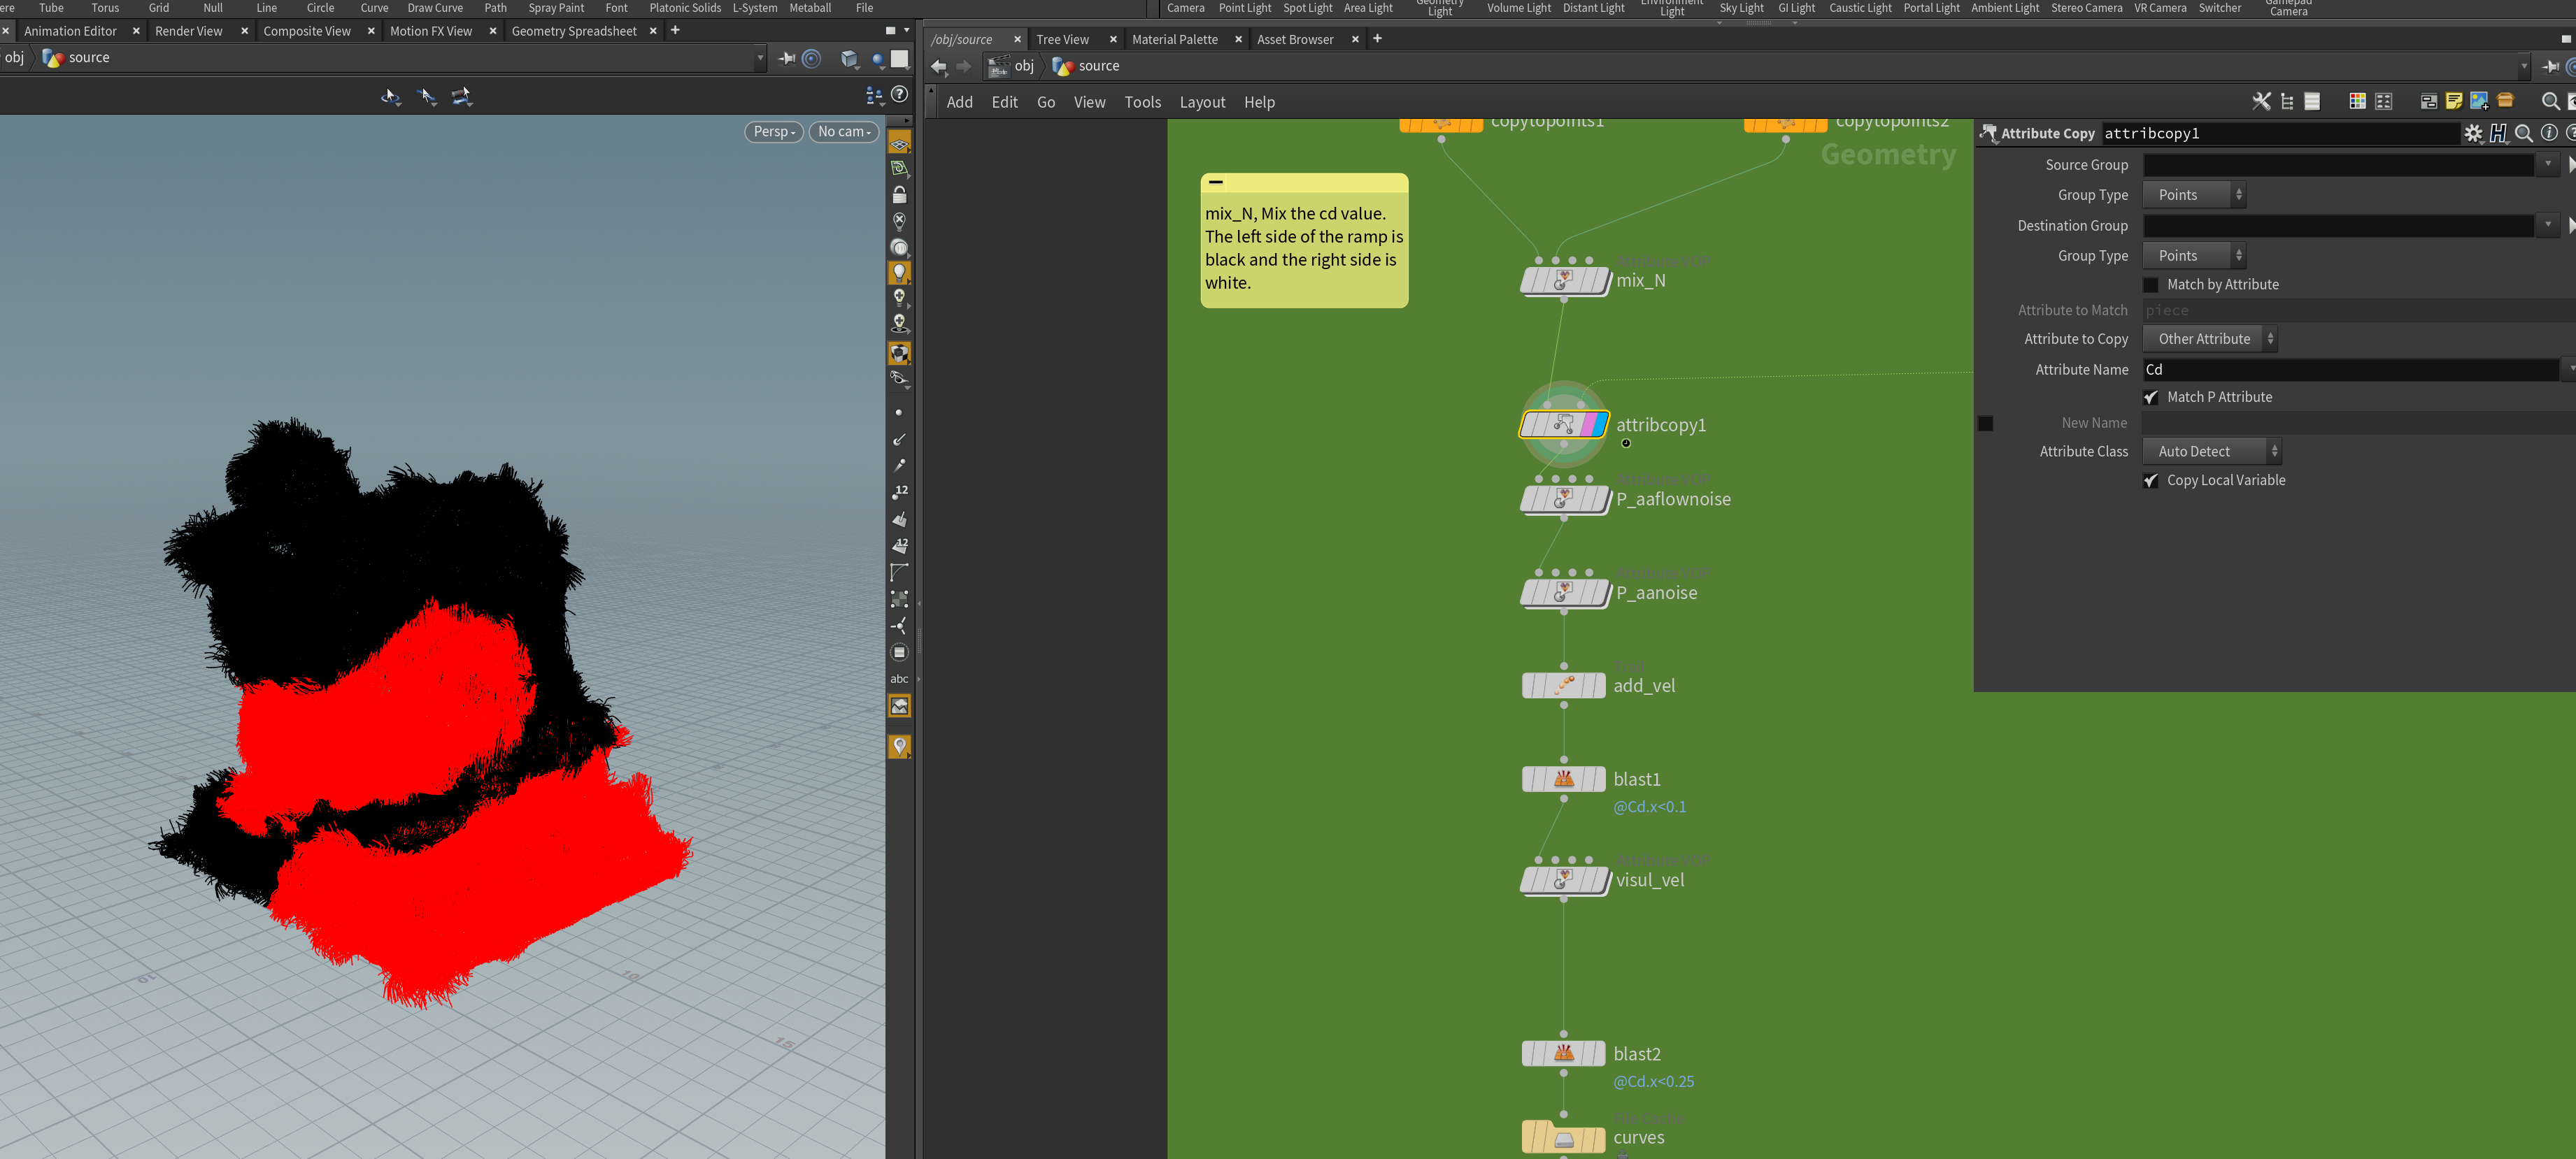Open the viewport display options help icon
Image resolution: width=2576 pixels, height=1159 pixels.
pos(899,94)
